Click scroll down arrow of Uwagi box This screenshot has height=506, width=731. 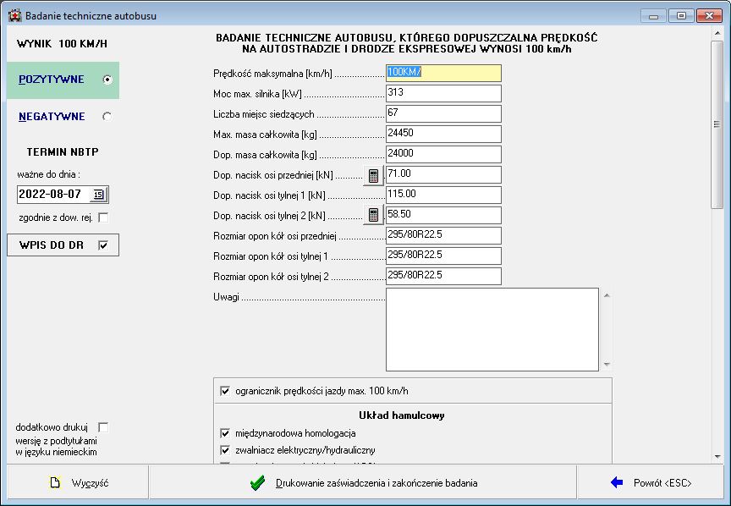click(606, 365)
